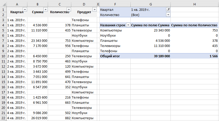The width and height of the screenshot is (219, 121).
Task: Select the row 10 header
Action: coord(3,56)
